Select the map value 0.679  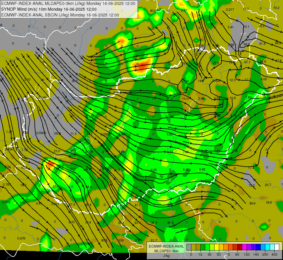[21, 238]
